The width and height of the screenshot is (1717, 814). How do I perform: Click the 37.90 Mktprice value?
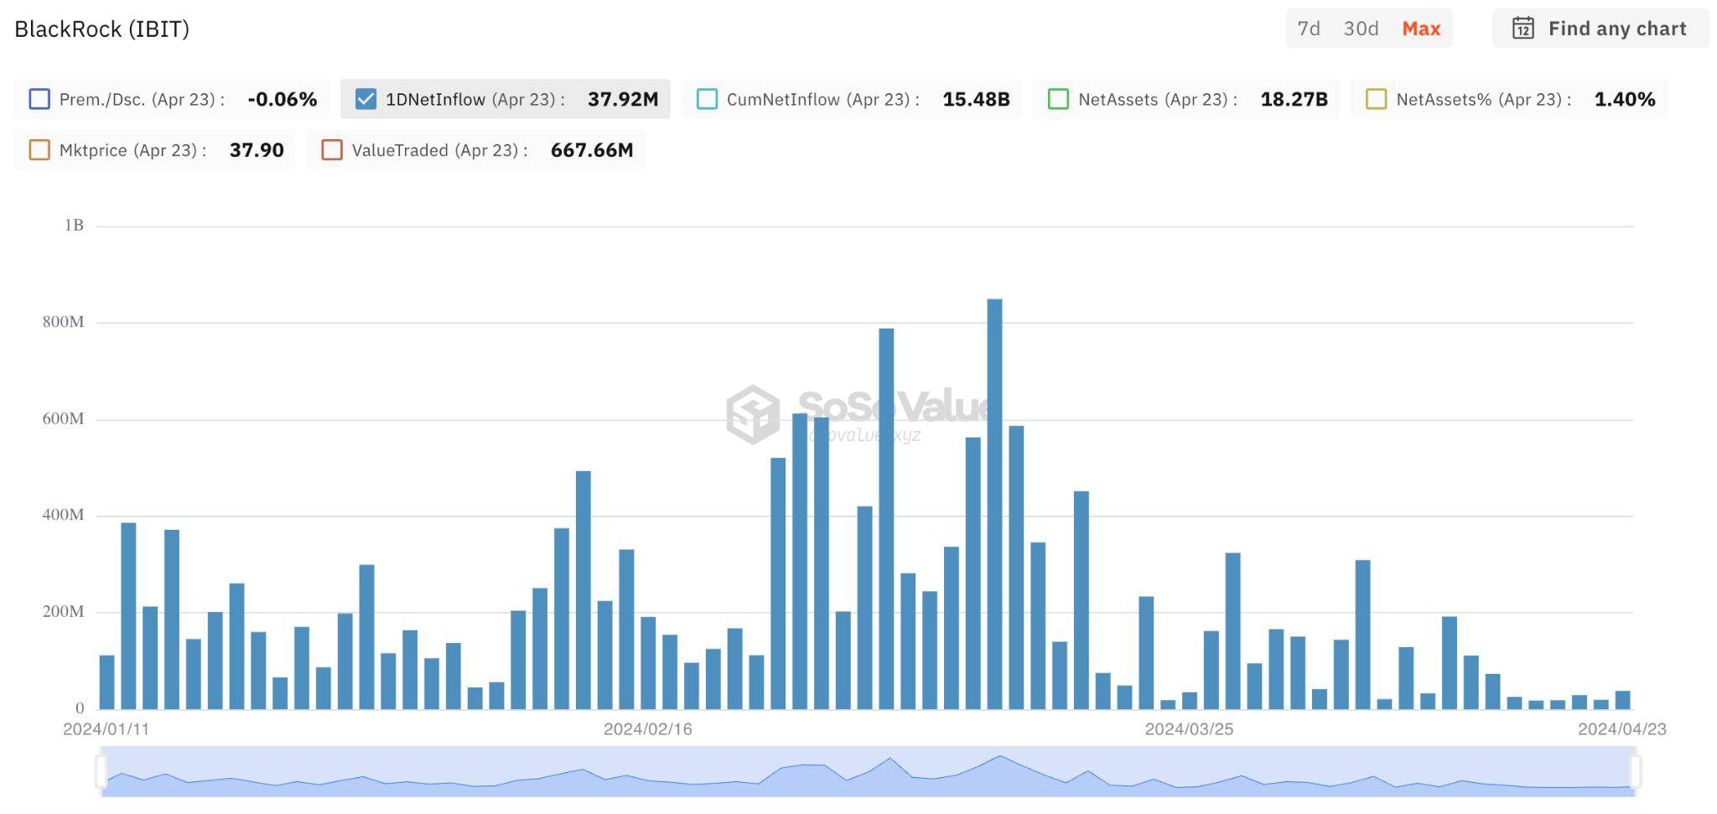pos(257,150)
